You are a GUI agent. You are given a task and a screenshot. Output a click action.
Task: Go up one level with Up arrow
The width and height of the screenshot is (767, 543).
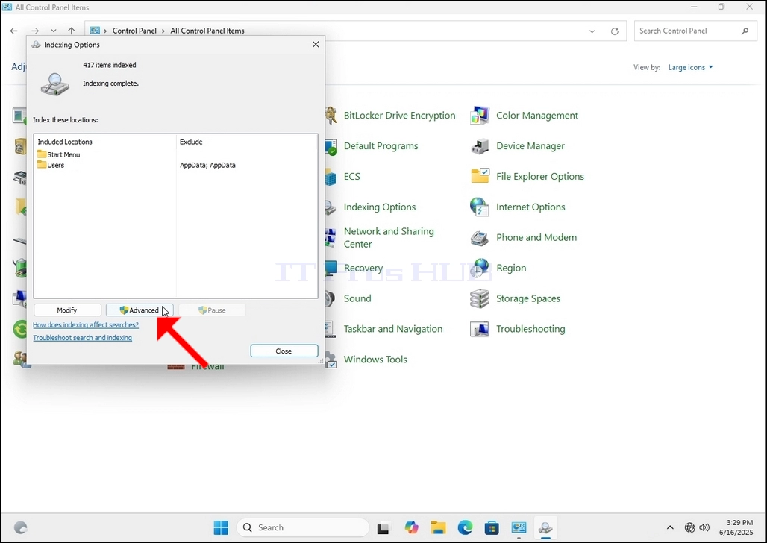coord(72,31)
